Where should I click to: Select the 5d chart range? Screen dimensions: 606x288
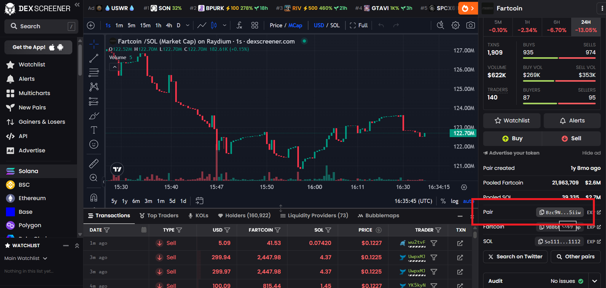(x=172, y=201)
